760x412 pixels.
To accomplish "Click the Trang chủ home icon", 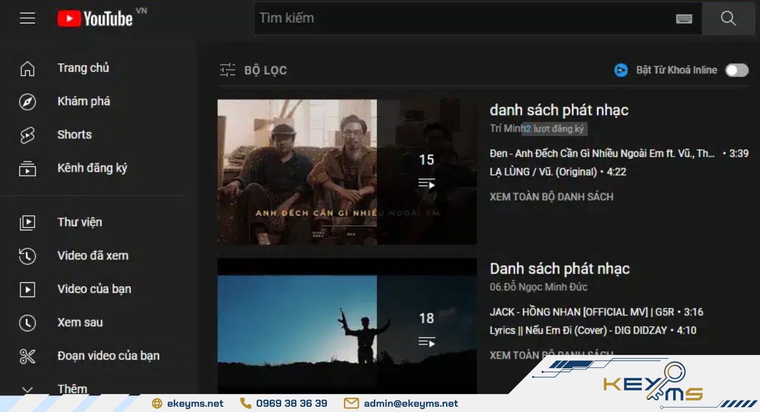I will pyautogui.click(x=28, y=68).
